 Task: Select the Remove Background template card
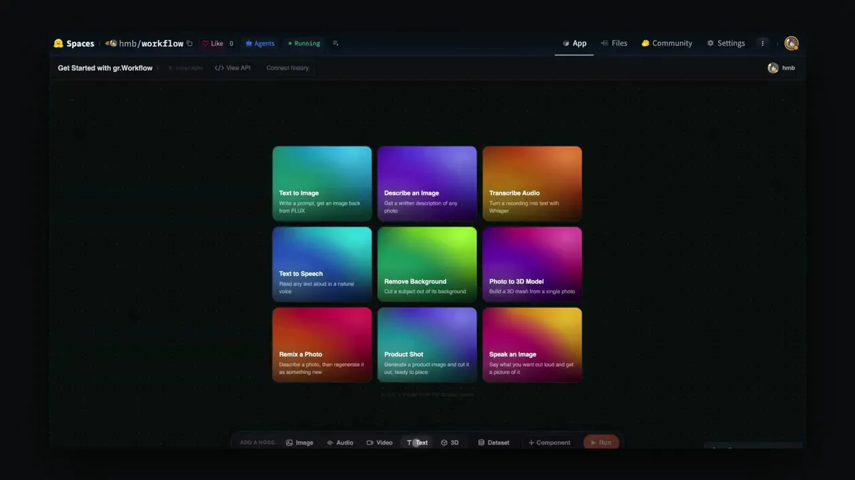click(427, 264)
